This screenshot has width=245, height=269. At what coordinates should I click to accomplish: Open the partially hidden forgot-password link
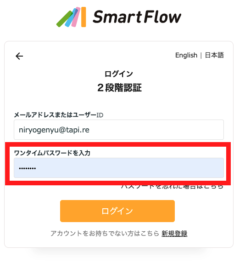click(172, 187)
